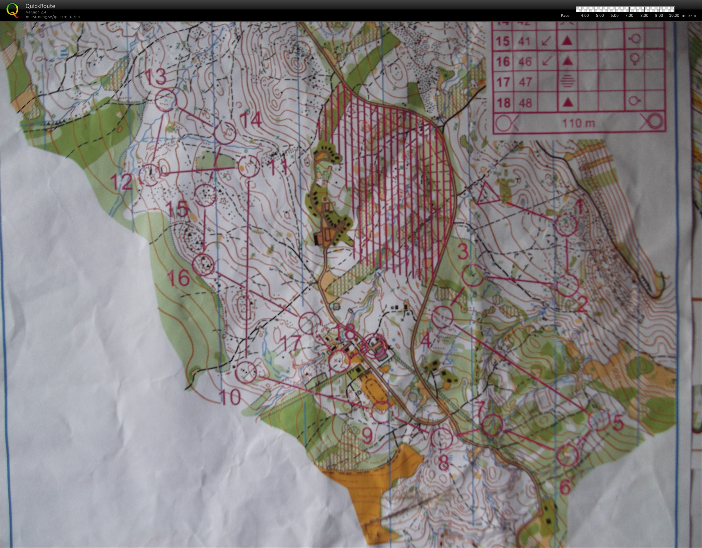This screenshot has width=702, height=548.
Task: Click map control circle numbered 2
Action: pos(567,285)
